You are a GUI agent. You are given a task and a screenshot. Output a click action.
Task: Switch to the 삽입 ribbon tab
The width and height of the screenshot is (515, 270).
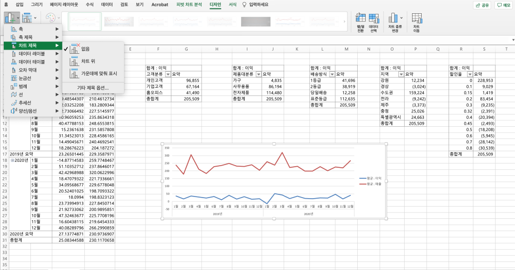20,5
